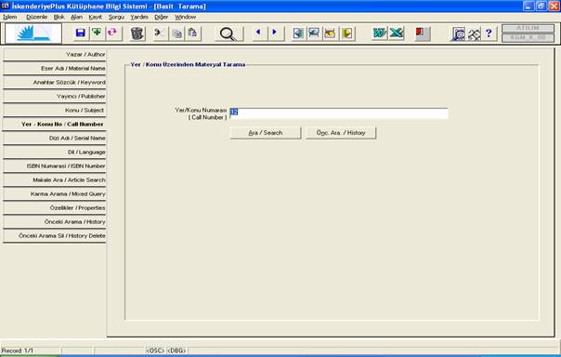Select the Önceki Arama / History tab
Screen dimensions: 561x357
click(x=55, y=222)
